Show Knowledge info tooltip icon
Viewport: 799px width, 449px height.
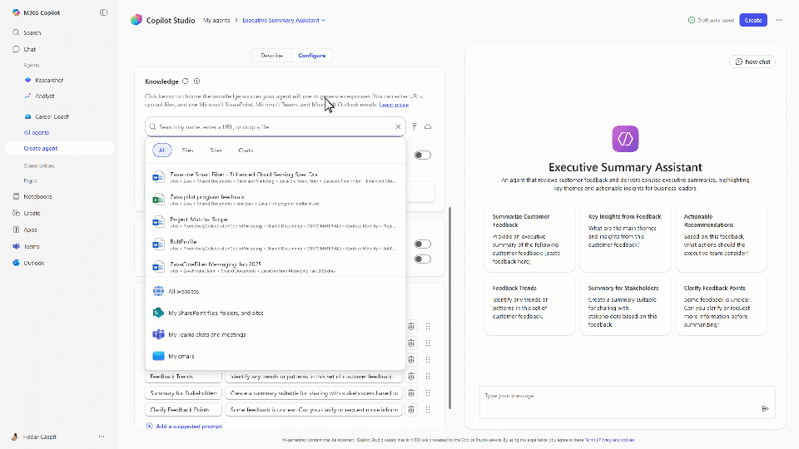[x=196, y=81]
